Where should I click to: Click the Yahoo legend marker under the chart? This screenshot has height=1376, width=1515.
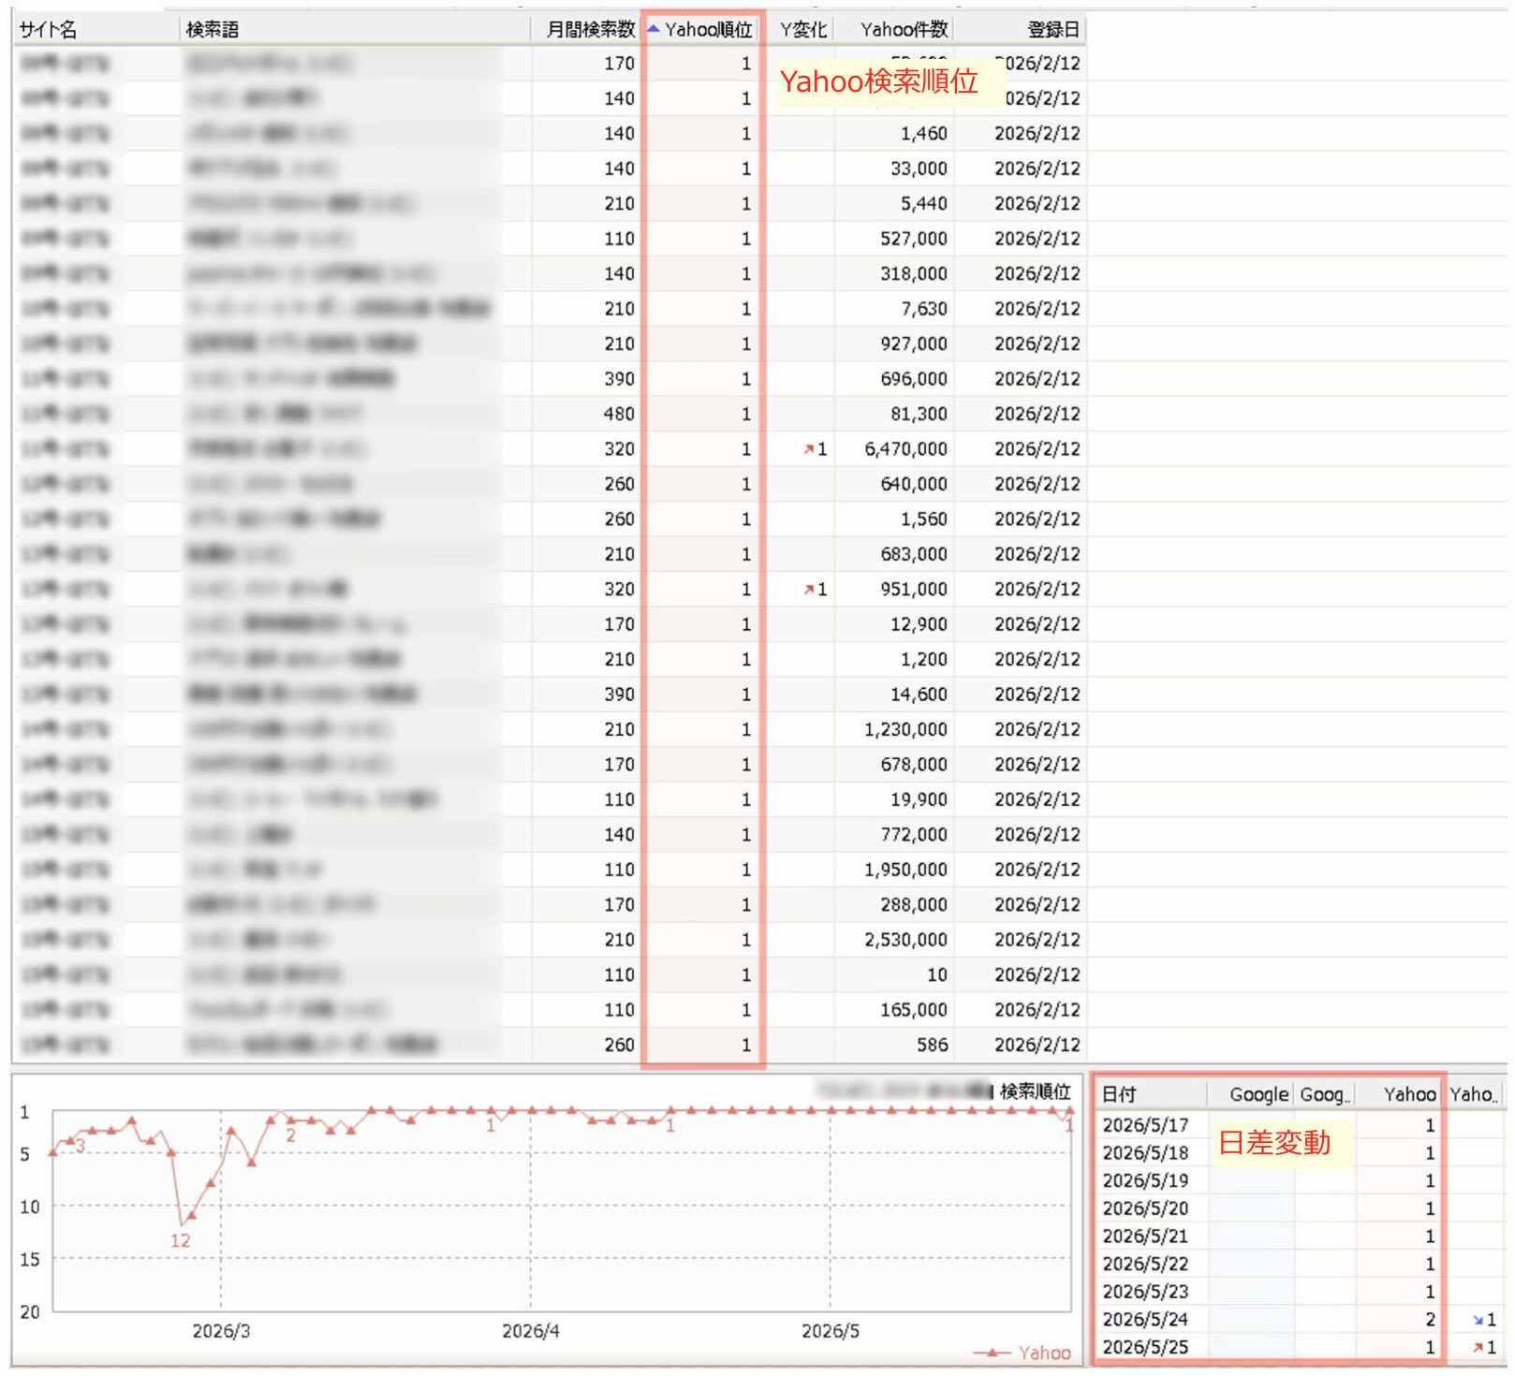992,1353
